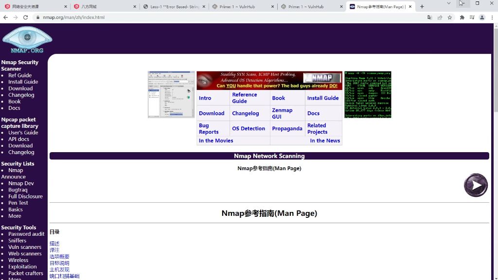Open Sniffers sidebar link
Viewport: 498px width, 280px height.
tap(17, 241)
